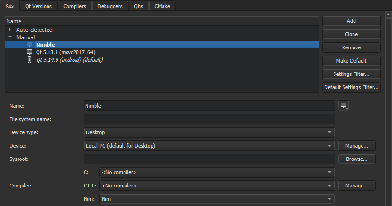Click Browse next to Sysroot
This screenshot has width=392, height=206.
point(356,159)
